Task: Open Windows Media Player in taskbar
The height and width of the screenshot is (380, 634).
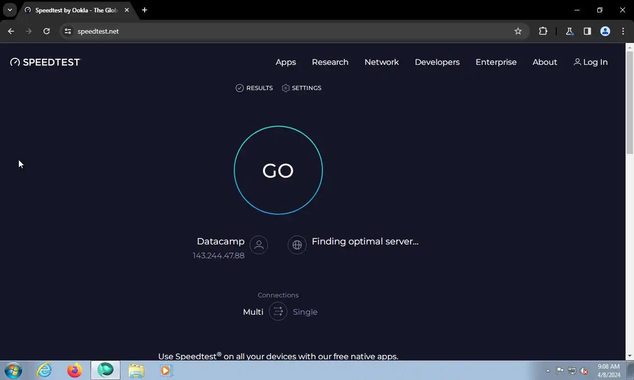Action: (x=166, y=370)
